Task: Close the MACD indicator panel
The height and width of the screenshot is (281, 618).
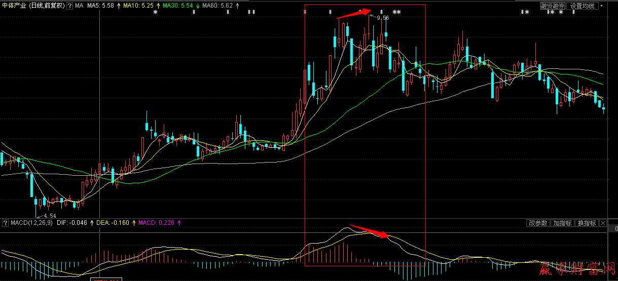Action: 603,223
